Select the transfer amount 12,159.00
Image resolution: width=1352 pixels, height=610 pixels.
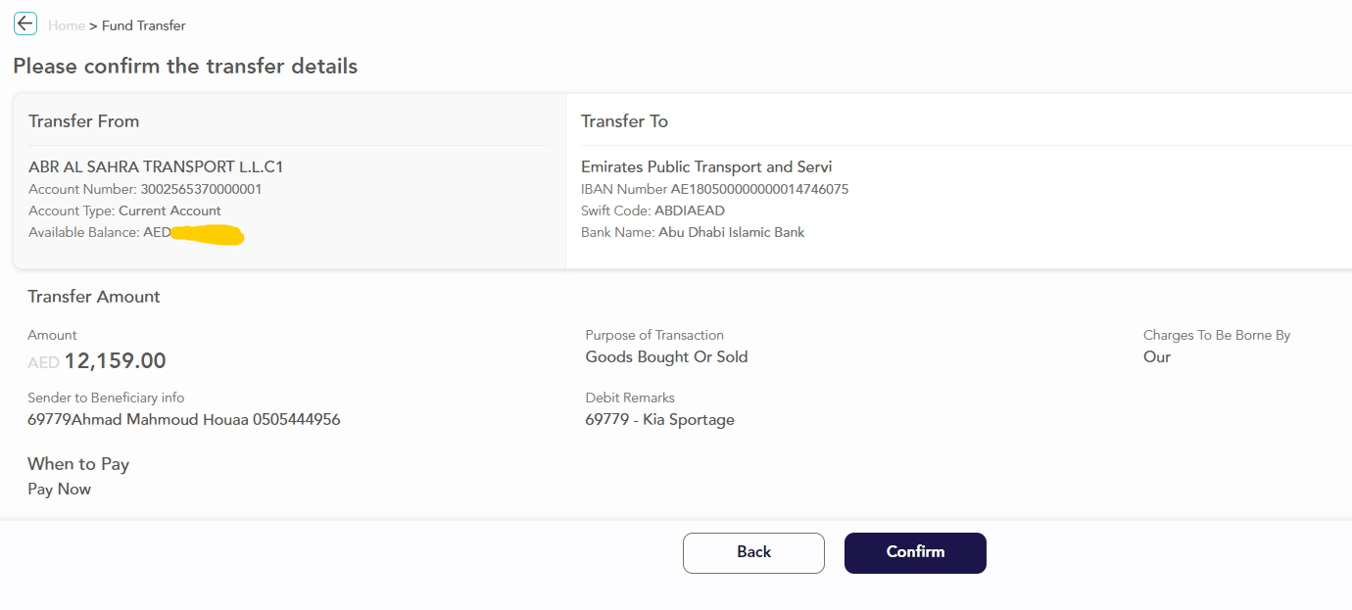pyautogui.click(x=115, y=361)
